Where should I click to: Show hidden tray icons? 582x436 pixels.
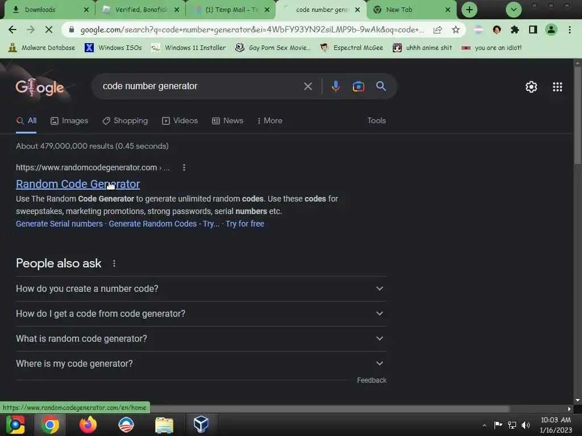pyautogui.click(x=484, y=425)
